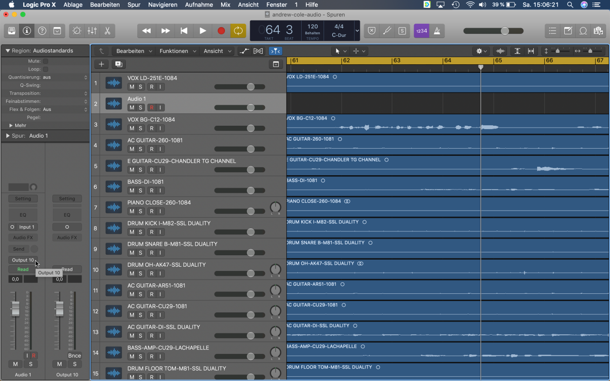Viewport: 610px width, 381px height.
Task: Open the track Bearbeiten dropdown
Action: (134, 51)
